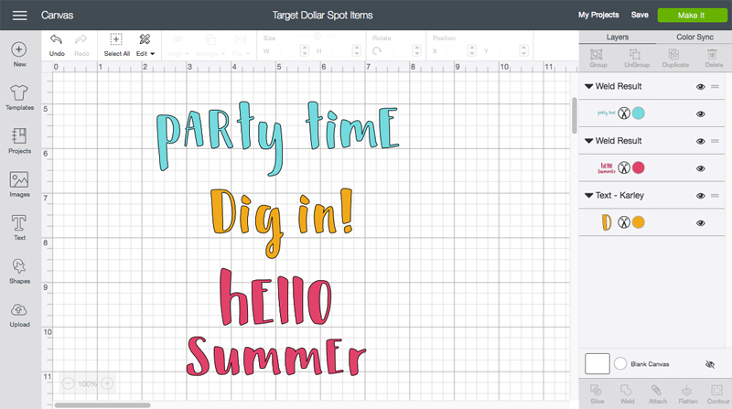Click the Position Y stepper
Viewport: 732px width, 409px height.
point(523,50)
